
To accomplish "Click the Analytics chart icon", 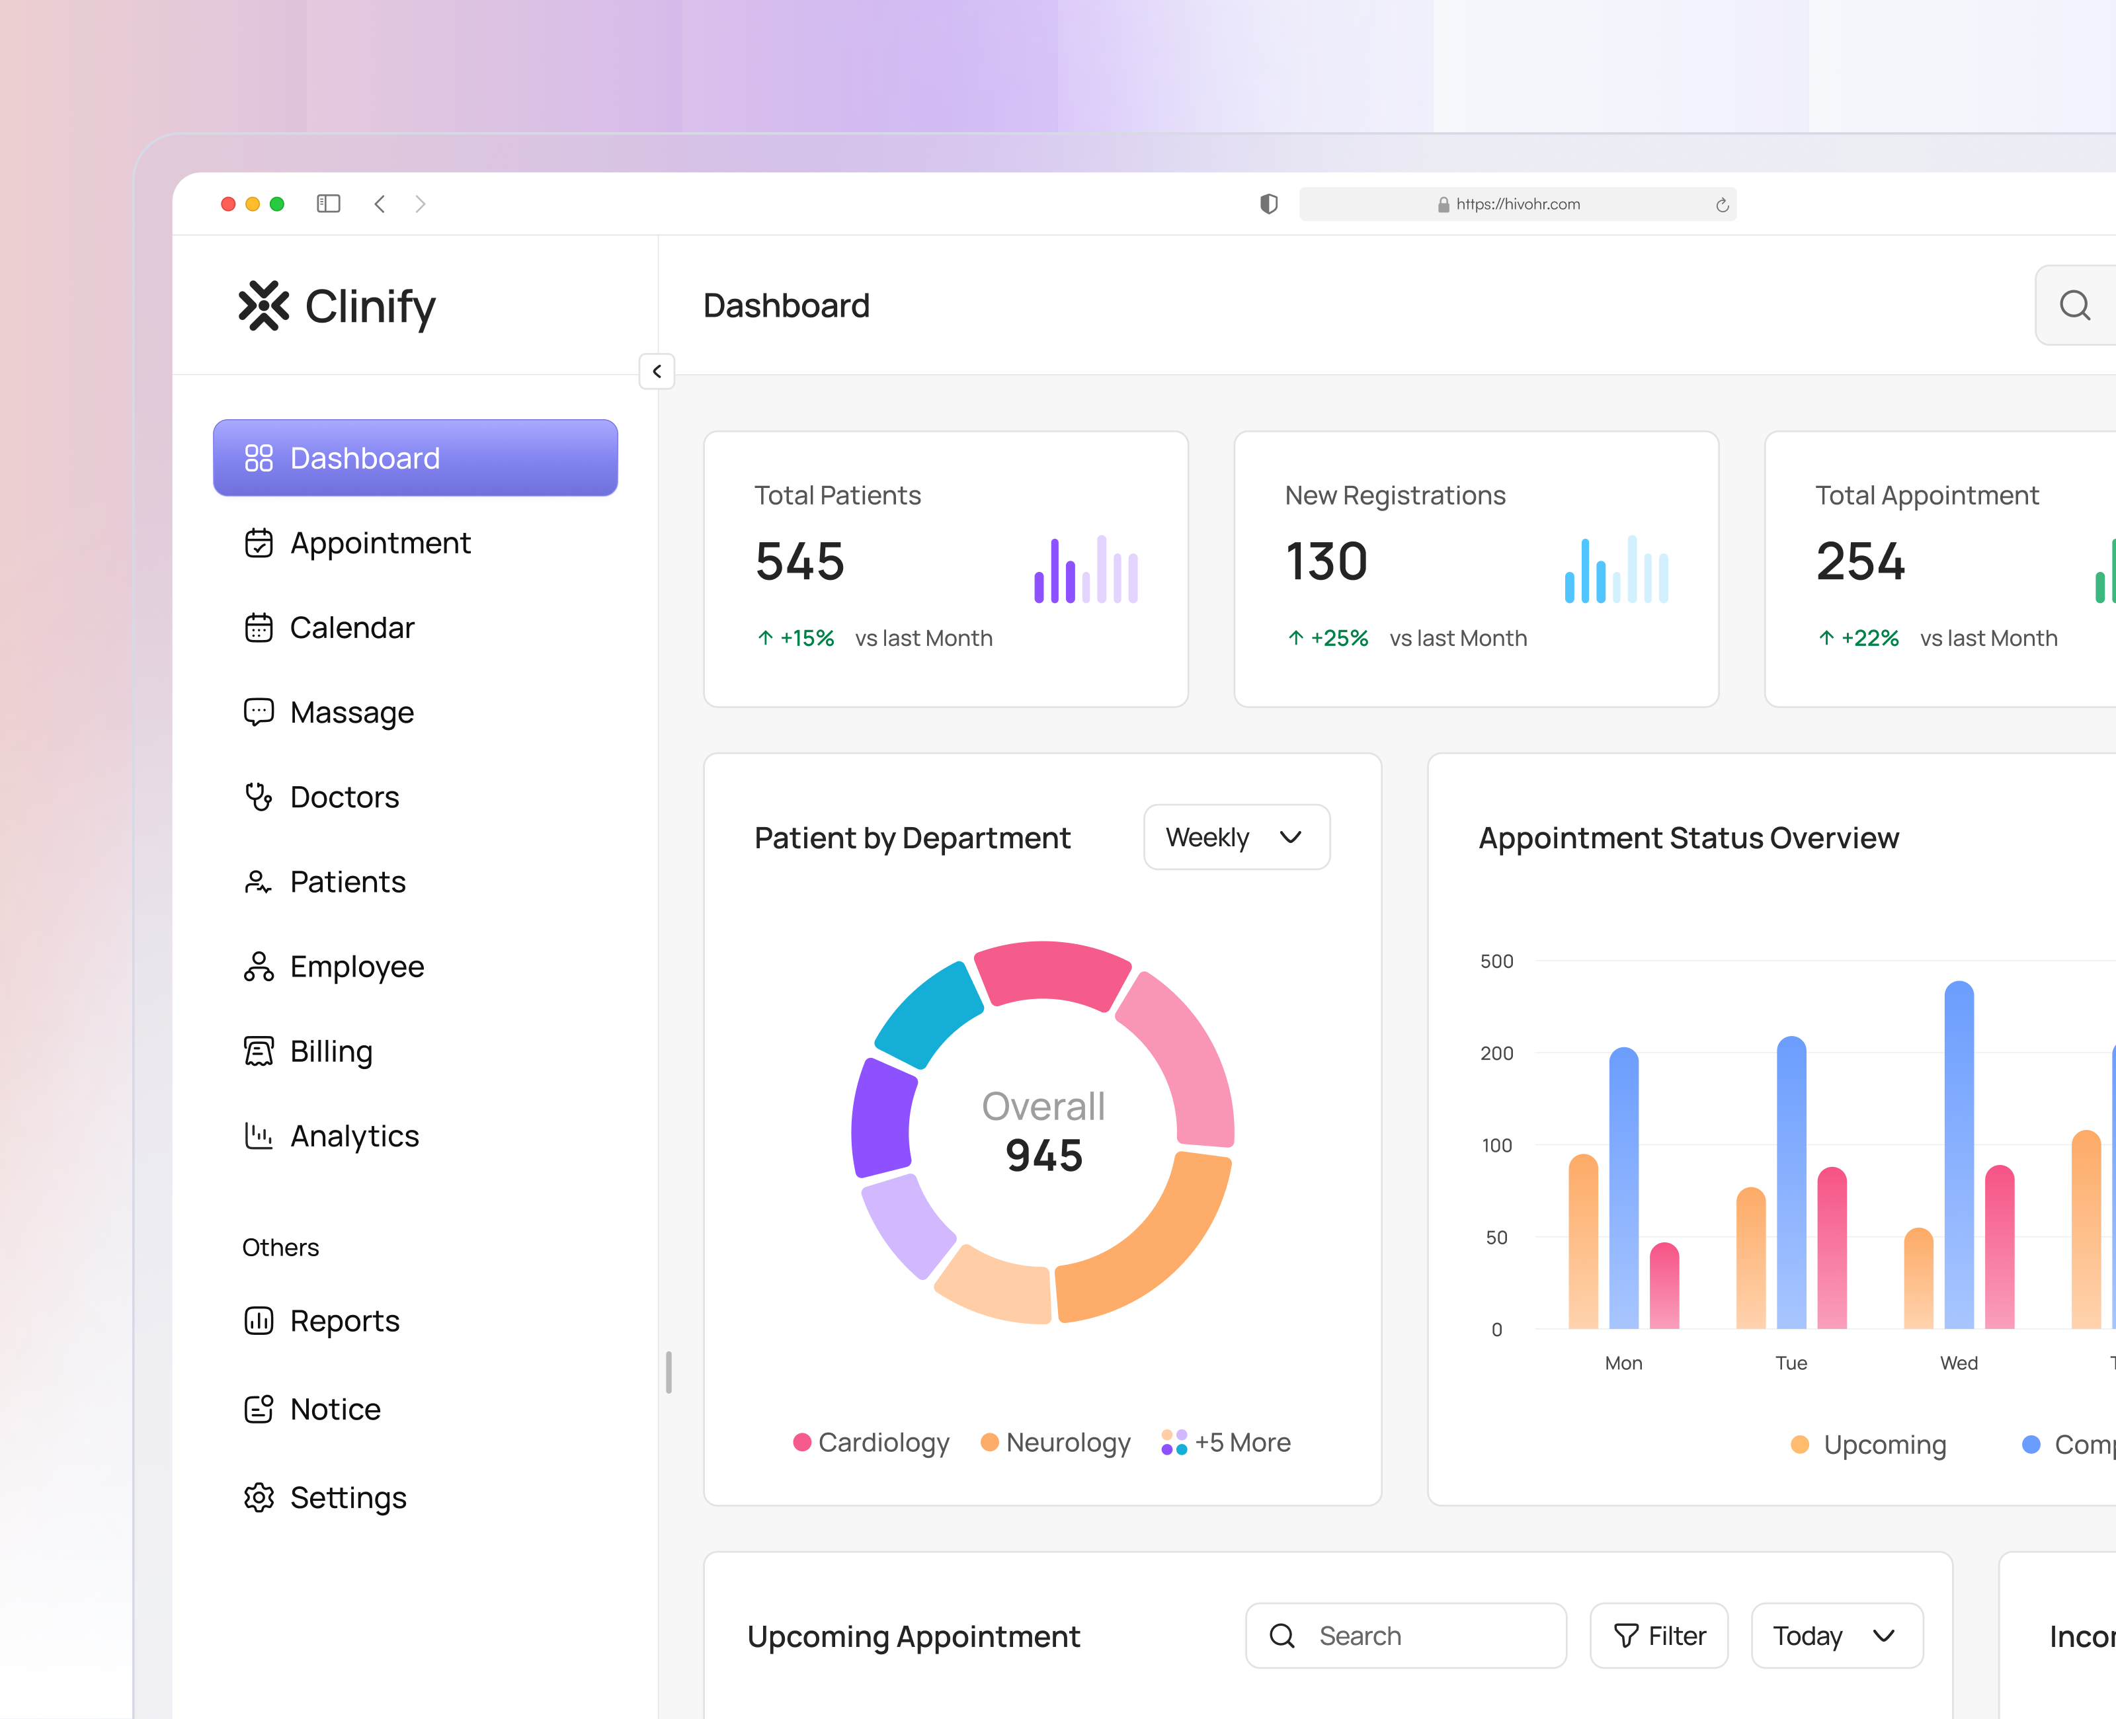I will pos(259,1136).
